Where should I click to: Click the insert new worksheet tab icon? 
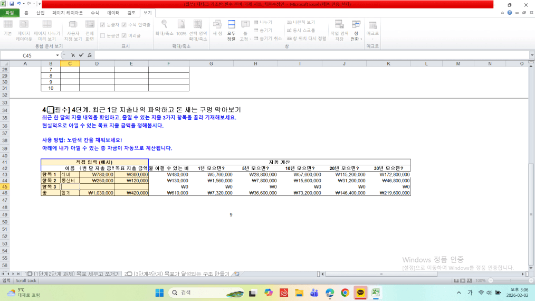[237, 274]
